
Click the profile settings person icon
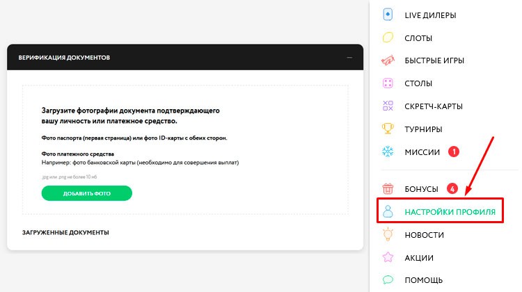point(388,212)
